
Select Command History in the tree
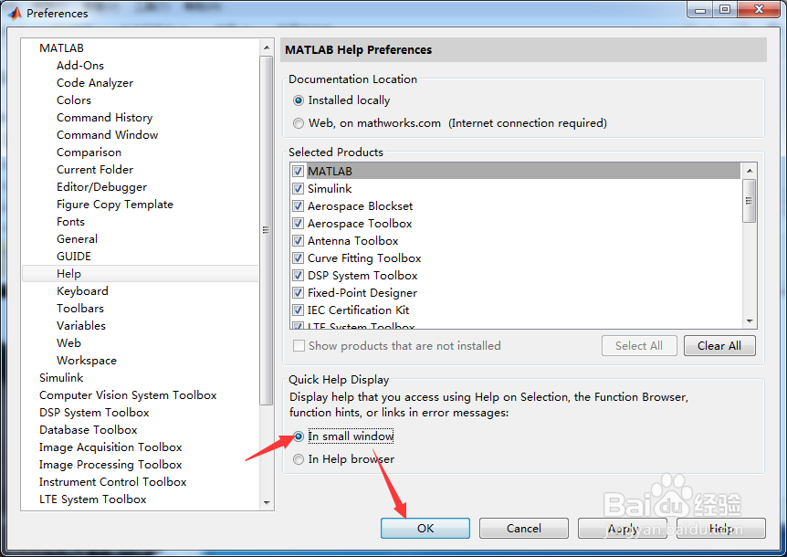(104, 118)
